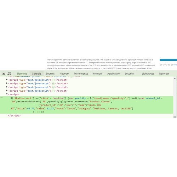The height and width of the screenshot is (177, 177).
Task: Expand the first collapsed script ellipsis badge
Action: coord(53,80)
